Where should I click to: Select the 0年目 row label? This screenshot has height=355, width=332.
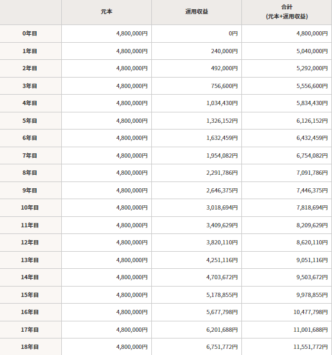coord(31,34)
